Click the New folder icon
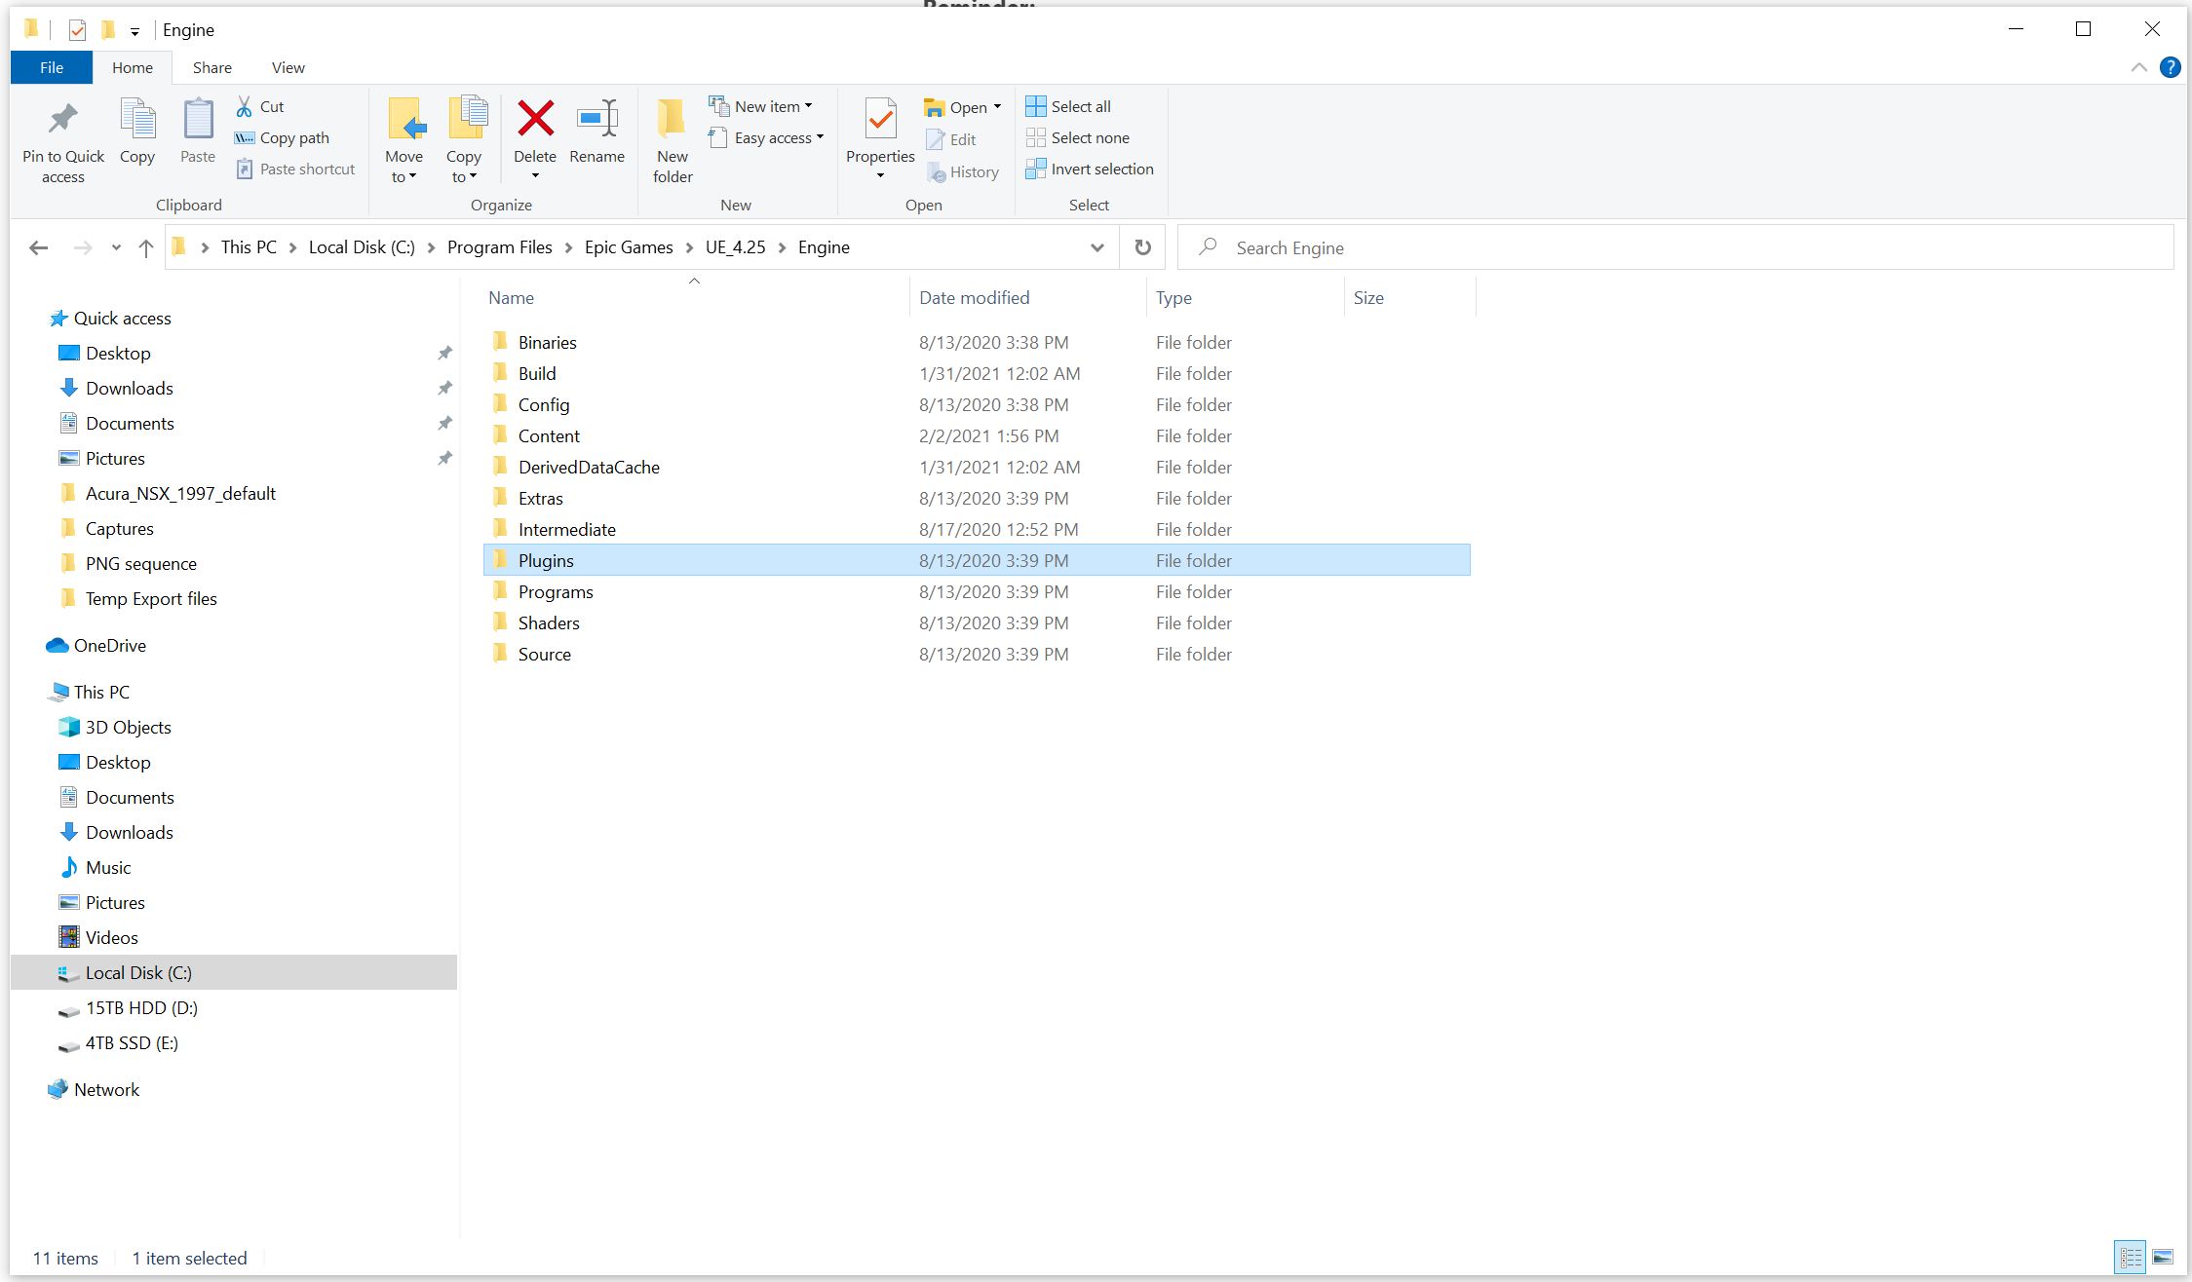 [x=672, y=120]
